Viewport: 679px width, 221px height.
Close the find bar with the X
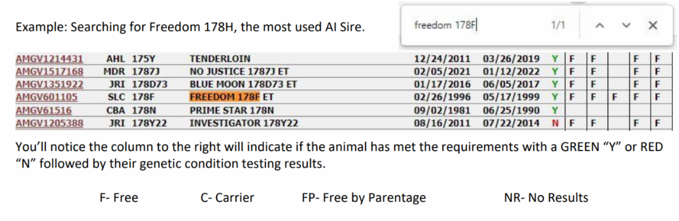(x=653, y=25)
